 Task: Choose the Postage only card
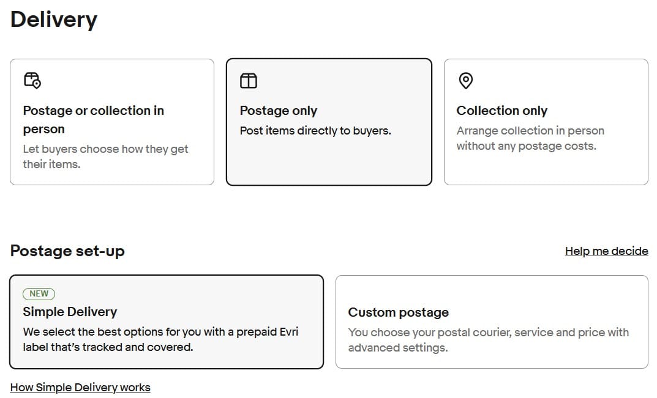click(x=329, y=122)
